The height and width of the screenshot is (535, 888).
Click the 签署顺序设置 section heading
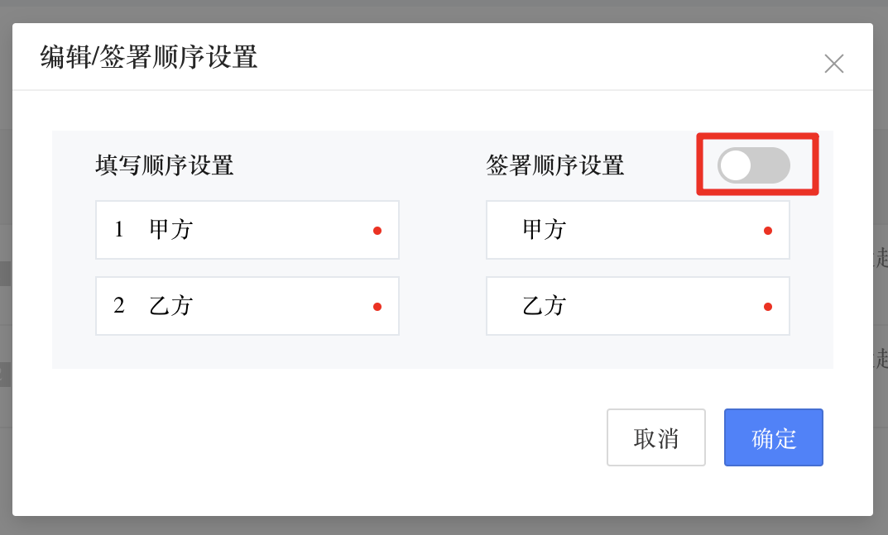coord(556,165)
